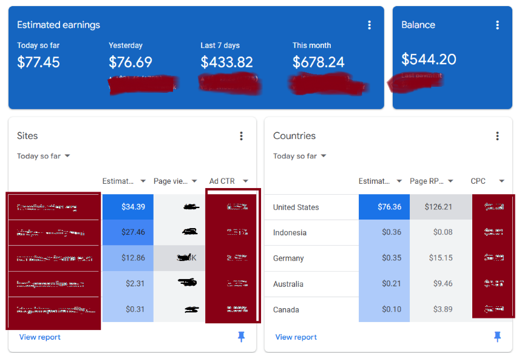Open Balance card three-dot menu
The height and width of the screenshot is (353, 519).
[x=497, y=25]
